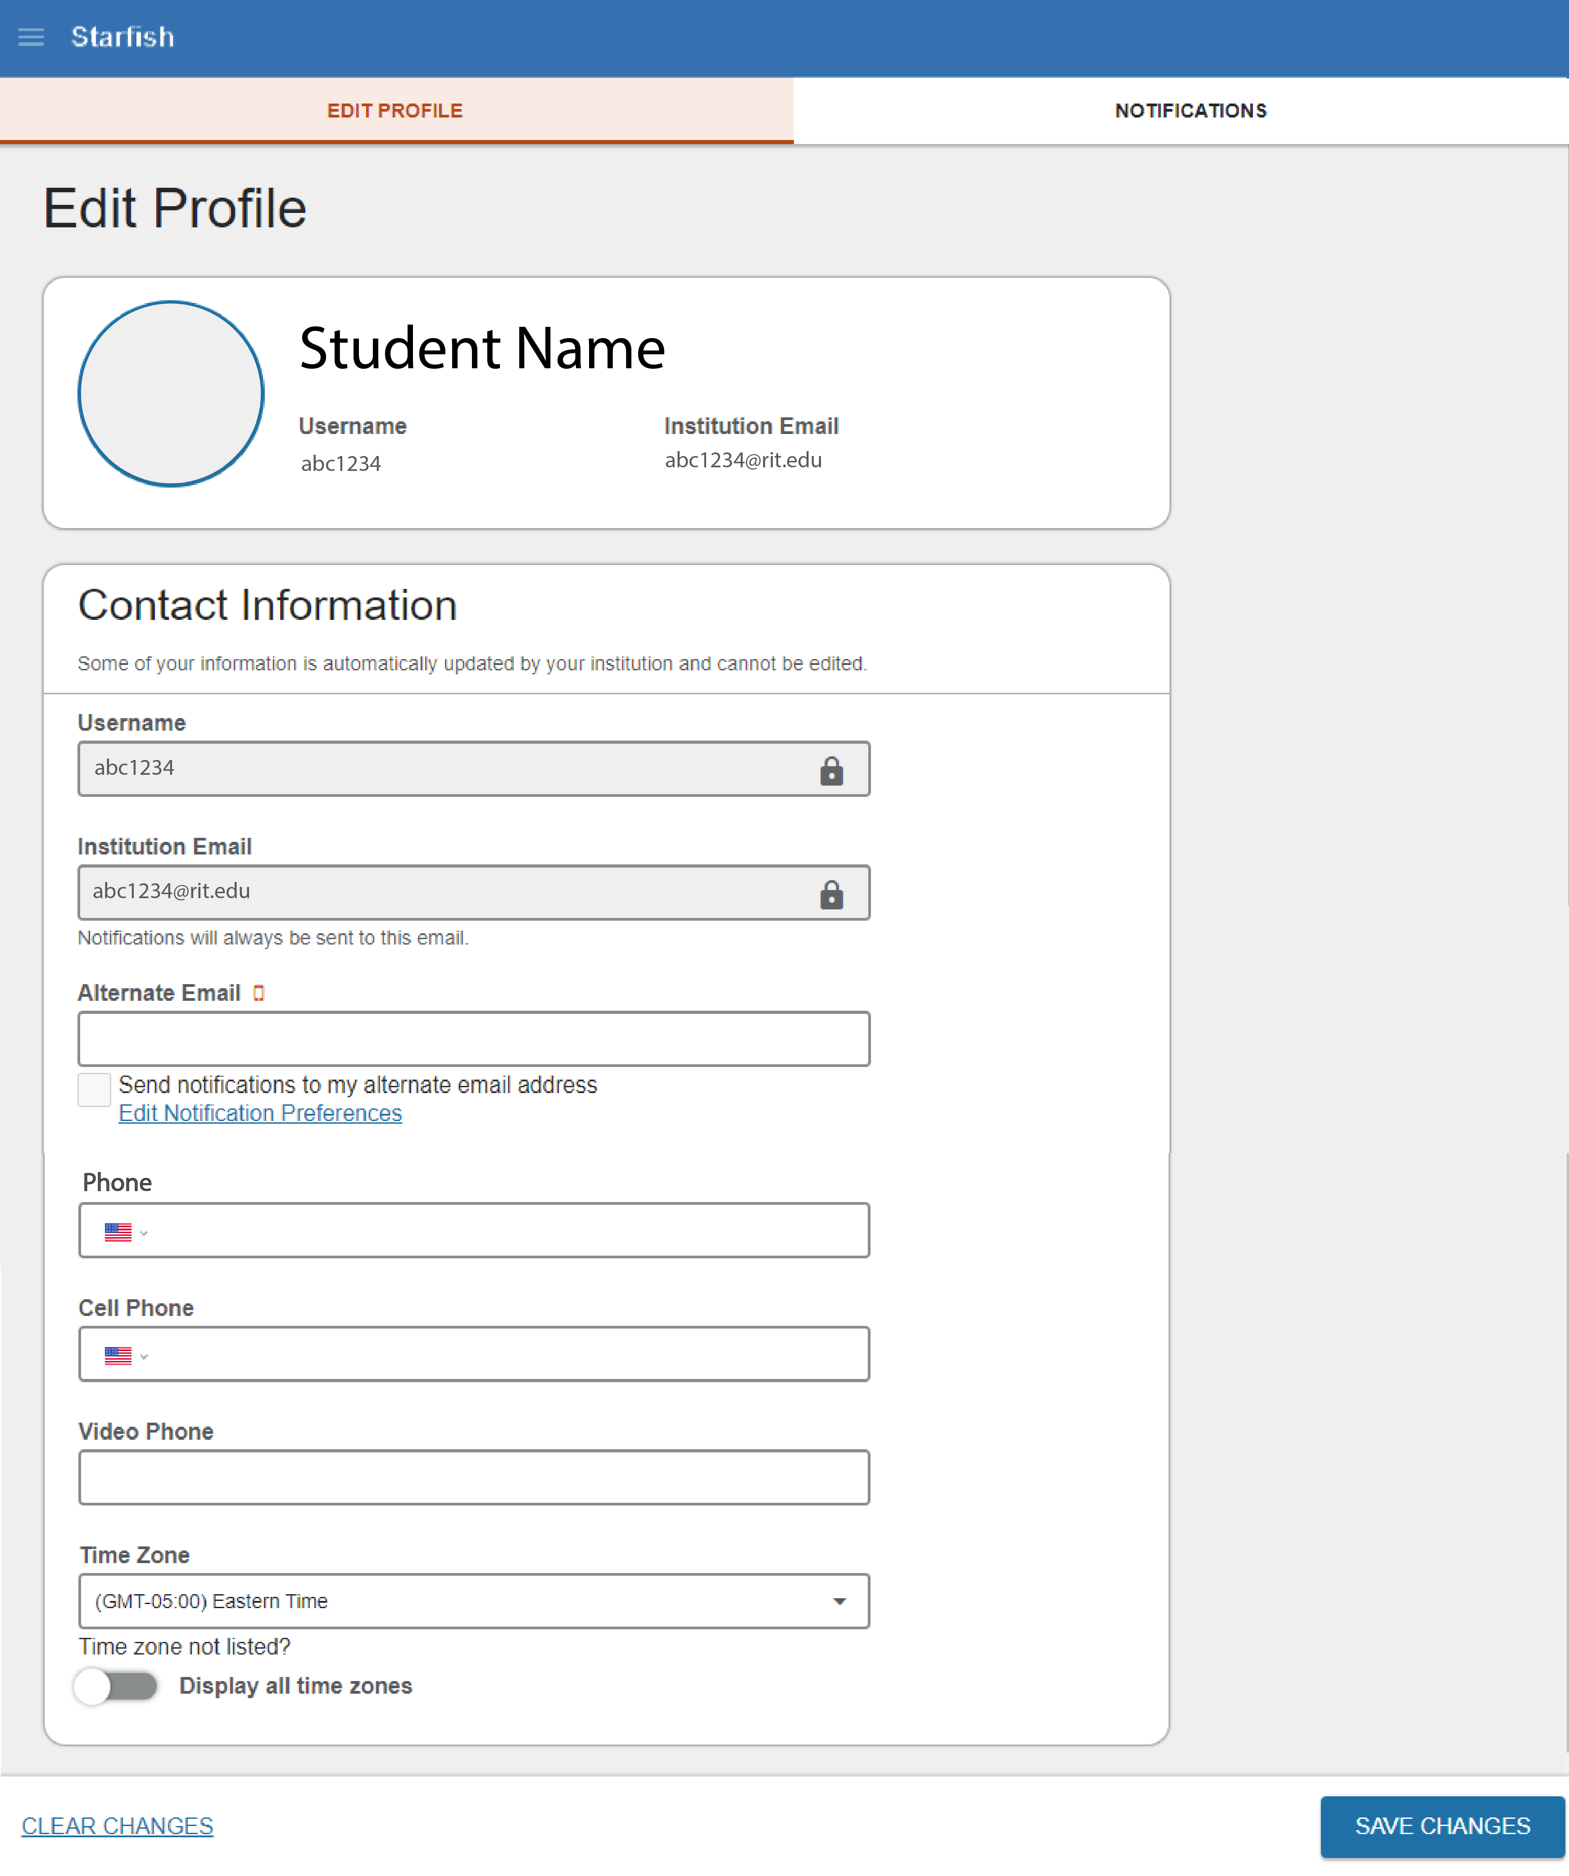Switch to the Notifications tab
Image resolution: width=1569 pixels, height=1876 pixels.
(x=1190, y=110)
